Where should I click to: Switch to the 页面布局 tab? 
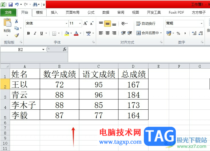[72, 13]
